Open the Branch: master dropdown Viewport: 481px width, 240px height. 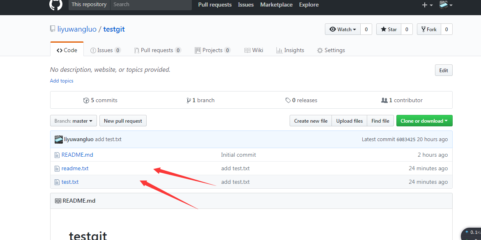[74, 121]
